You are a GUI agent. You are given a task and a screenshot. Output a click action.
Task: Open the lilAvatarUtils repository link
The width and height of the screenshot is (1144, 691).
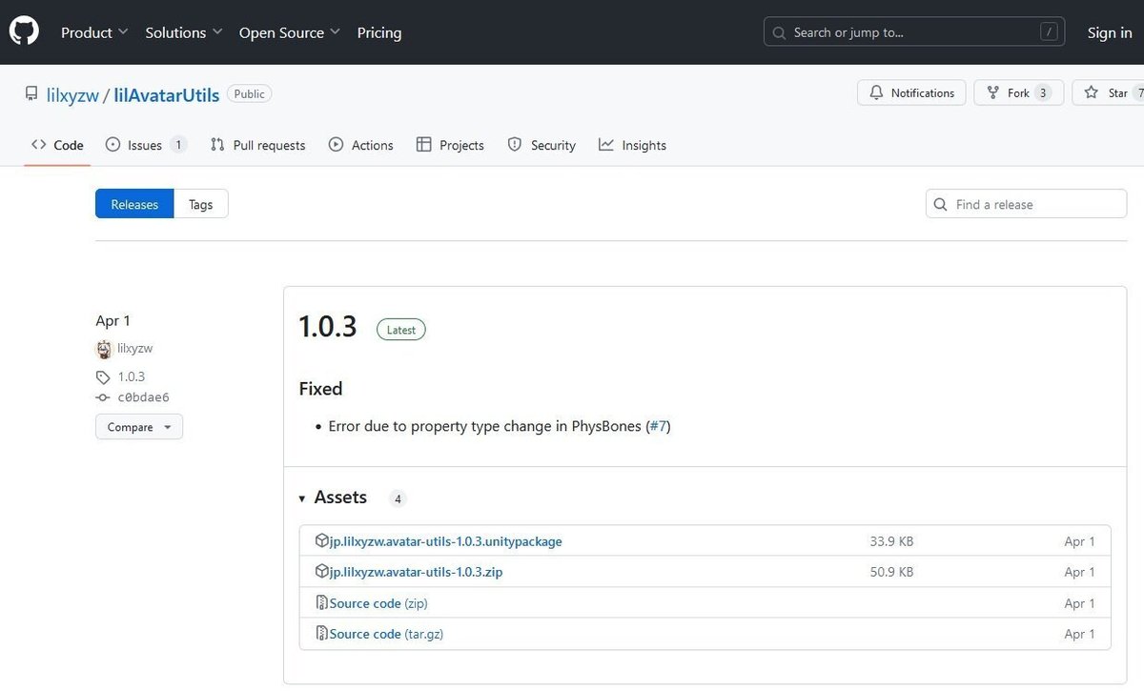tap(167, 94)
